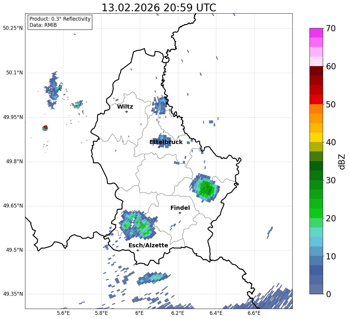Click the bright red 50 dBZ colorbar segment
This screenshot has width=349, height=319.
316,99
